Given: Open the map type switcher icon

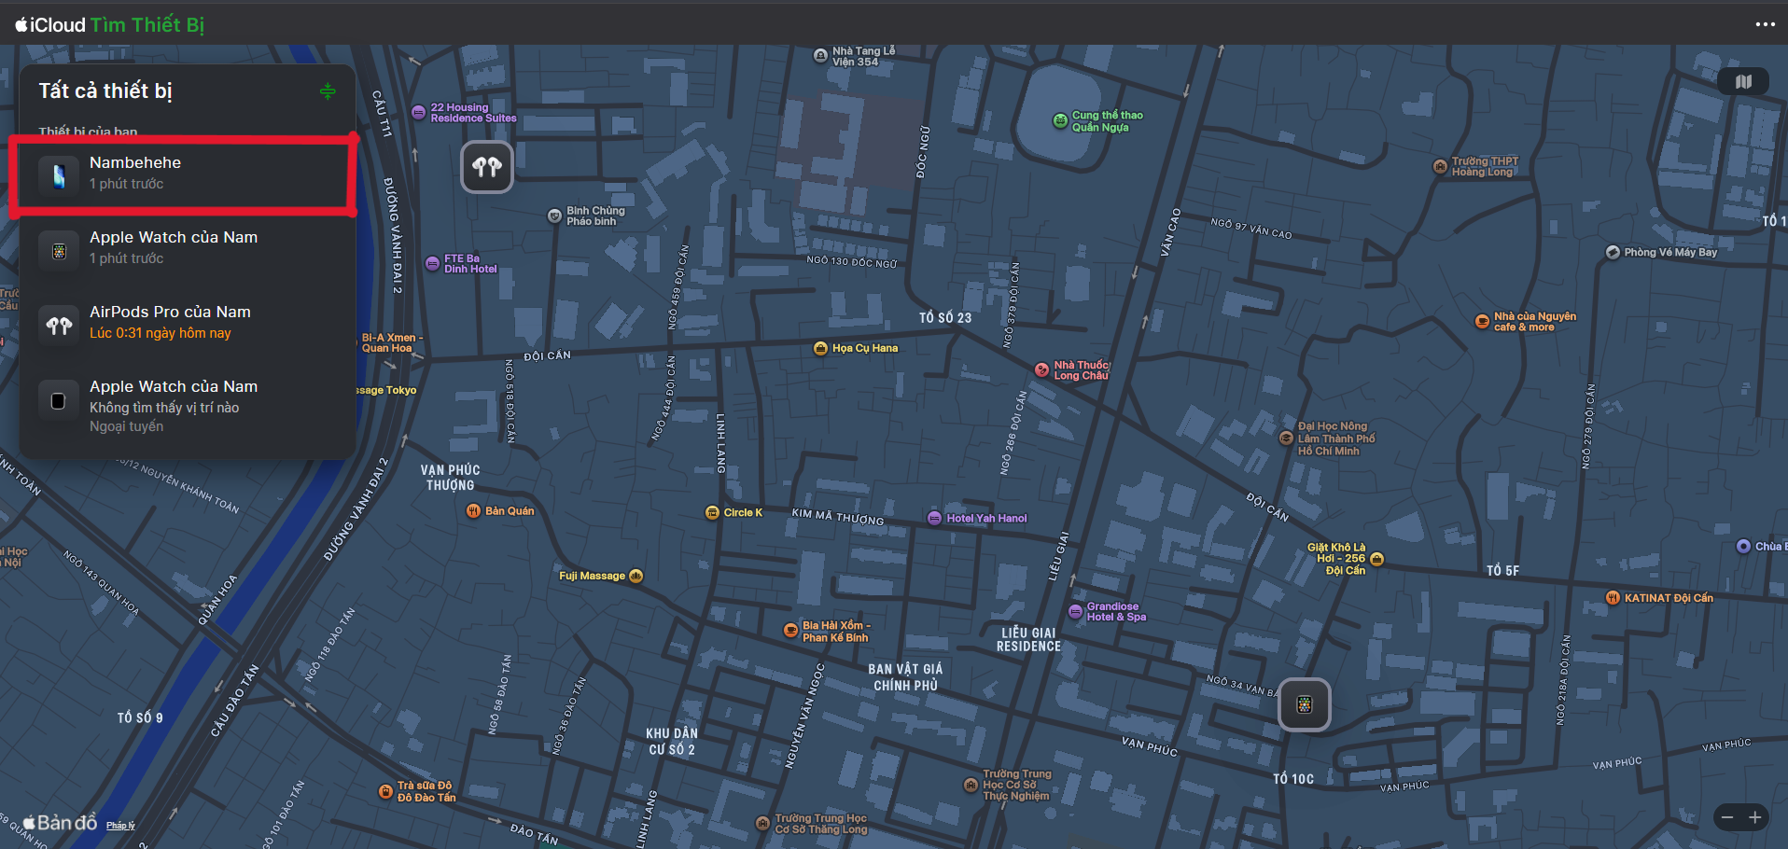Looking at the screenshot, I should pyautogui.click(x=1743, y=82).
